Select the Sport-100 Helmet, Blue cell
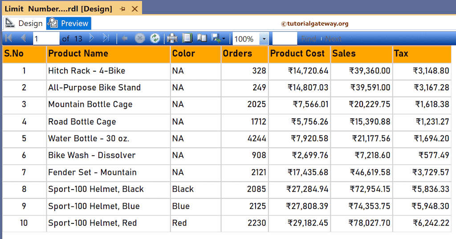 [108, 207]
